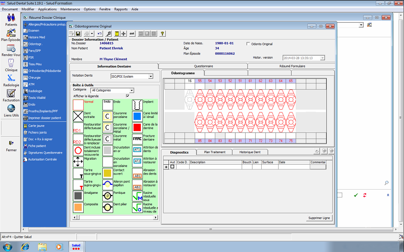Click the magnifier search toolbar icon

[109, 34]
